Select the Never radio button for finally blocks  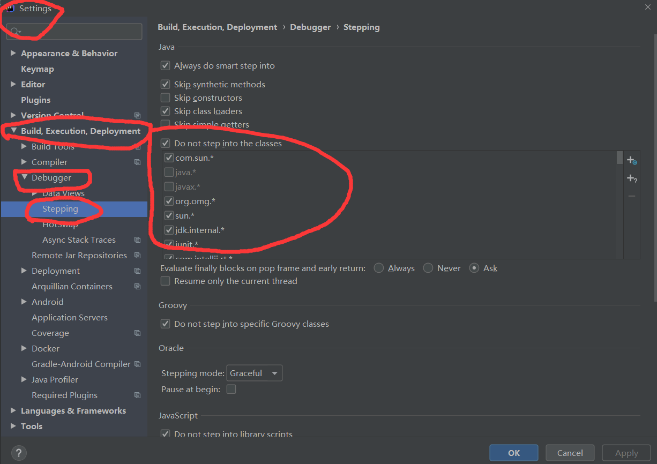[x=428, y=268]
